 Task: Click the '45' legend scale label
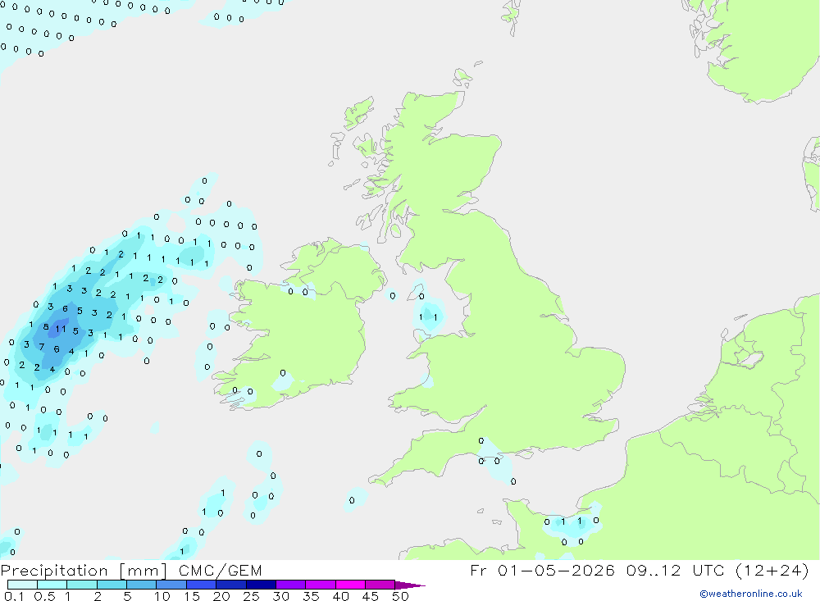coord(371,596)
